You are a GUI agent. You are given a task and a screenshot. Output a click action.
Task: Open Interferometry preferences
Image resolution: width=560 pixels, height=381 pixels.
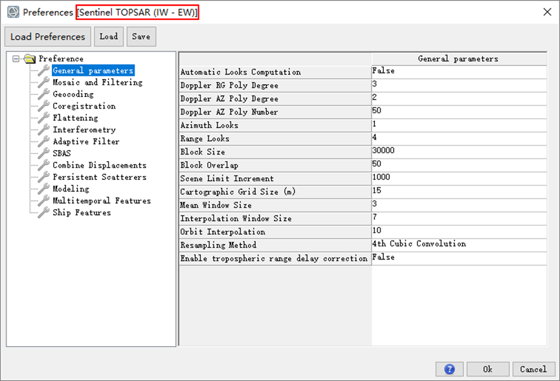(84, 129)
